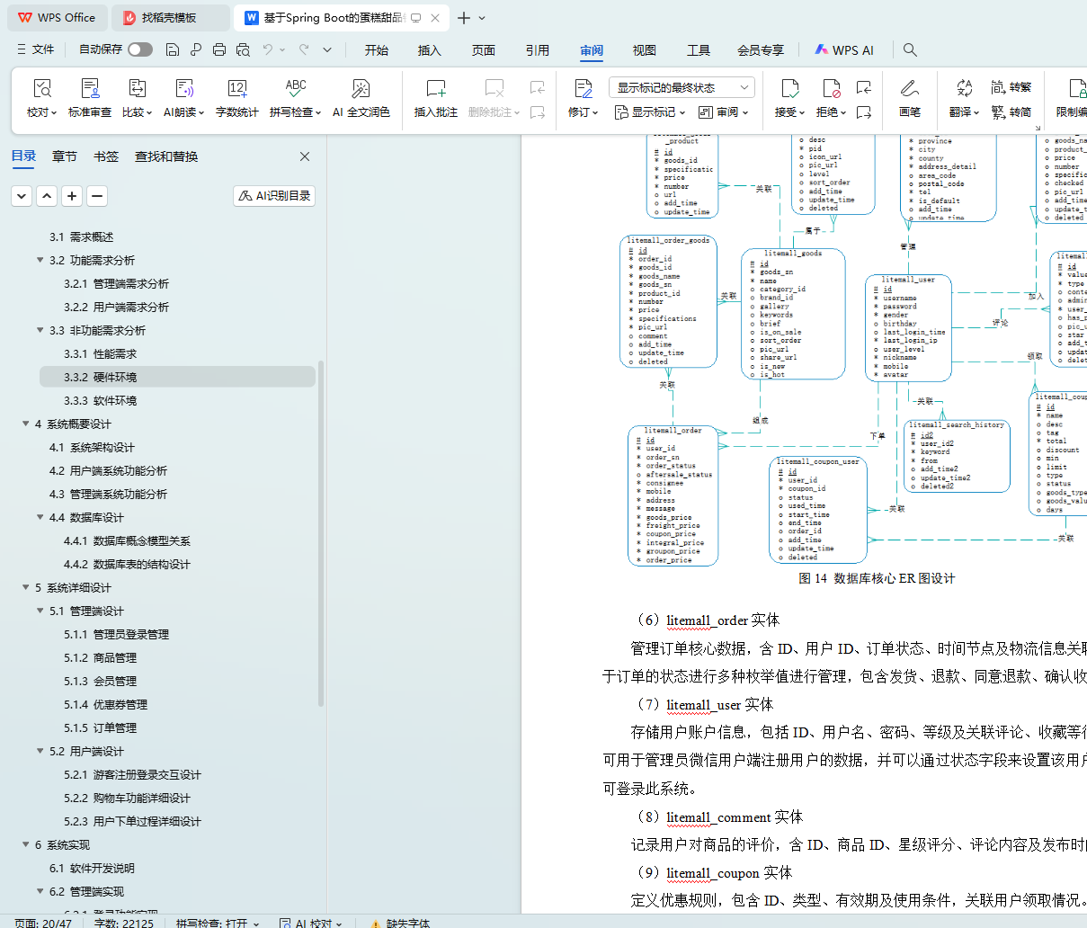Screen dimensions: 1087x928
Task: Click 拼写检查 status in status bar
Action: point(217,923)
